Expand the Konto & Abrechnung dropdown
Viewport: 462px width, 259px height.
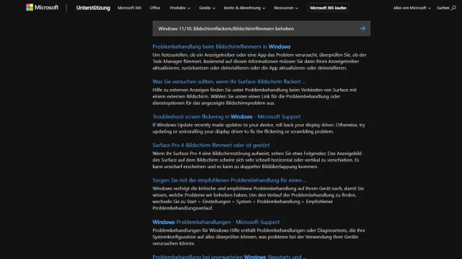tap(245, 8)
